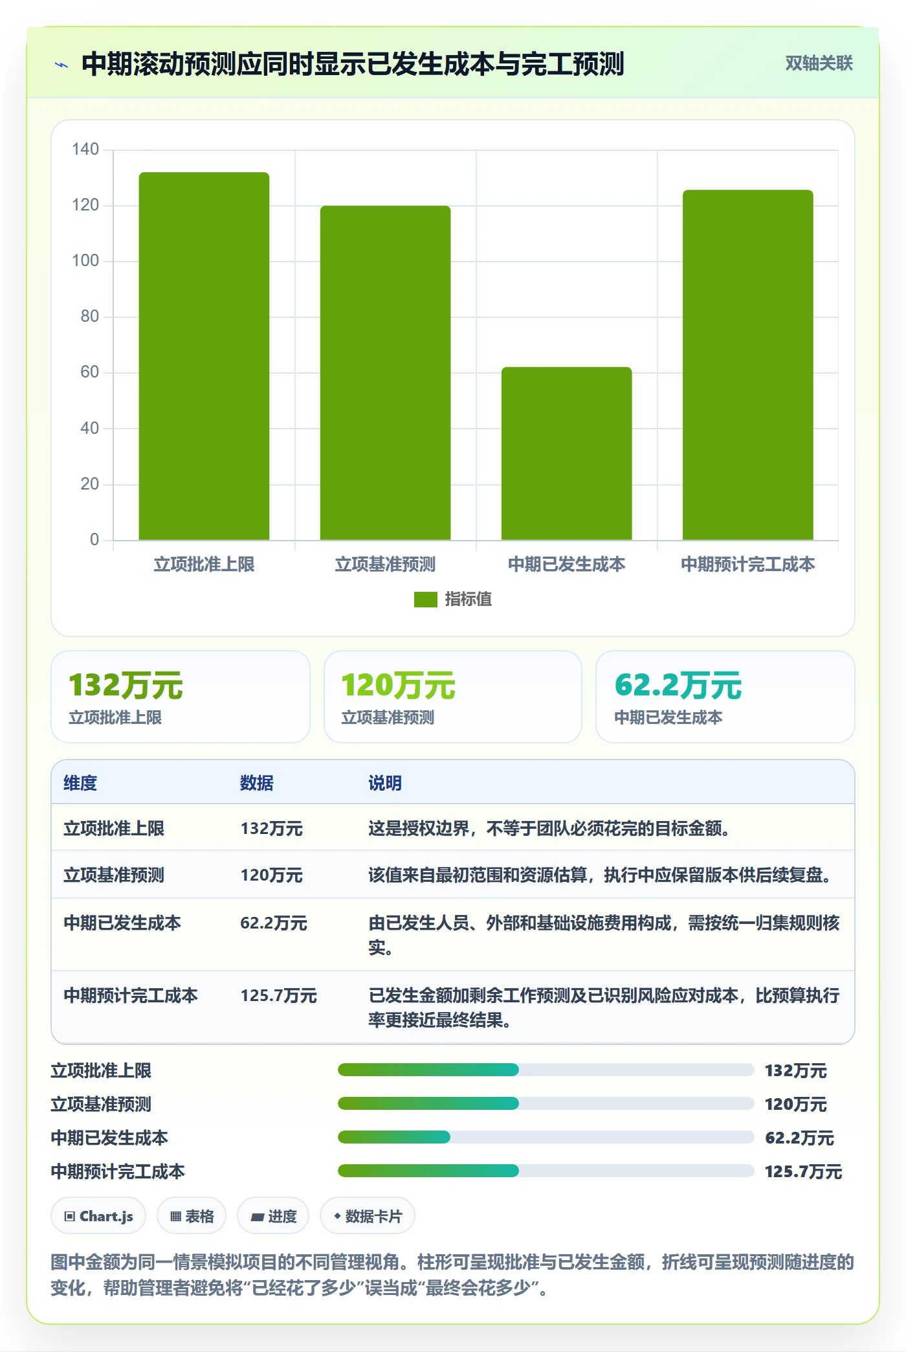Select table row cell 立项批准上限
This screenshot has height=1352, width=906.
(x=114, y=828)
